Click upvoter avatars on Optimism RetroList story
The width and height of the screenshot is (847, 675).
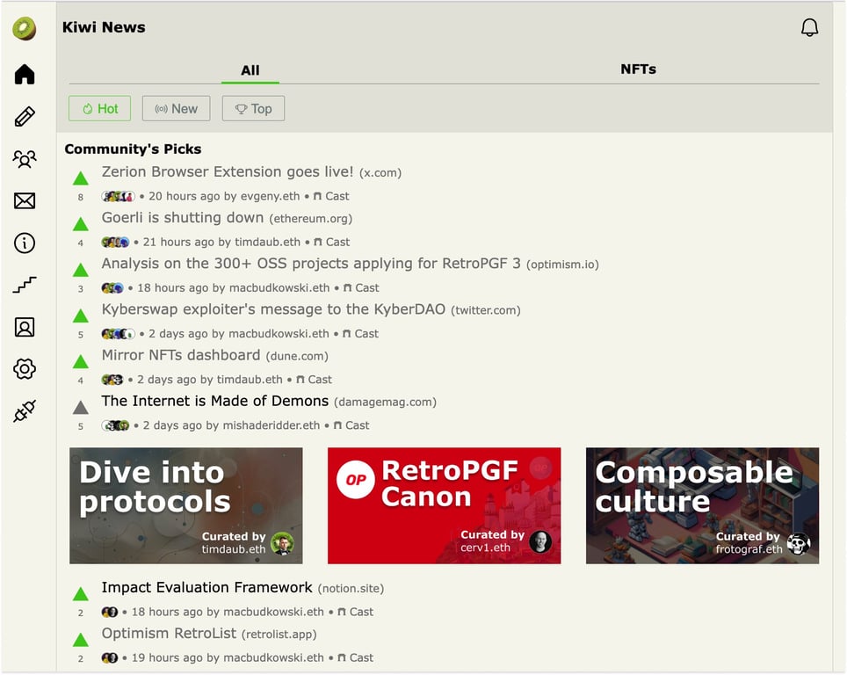110,657
